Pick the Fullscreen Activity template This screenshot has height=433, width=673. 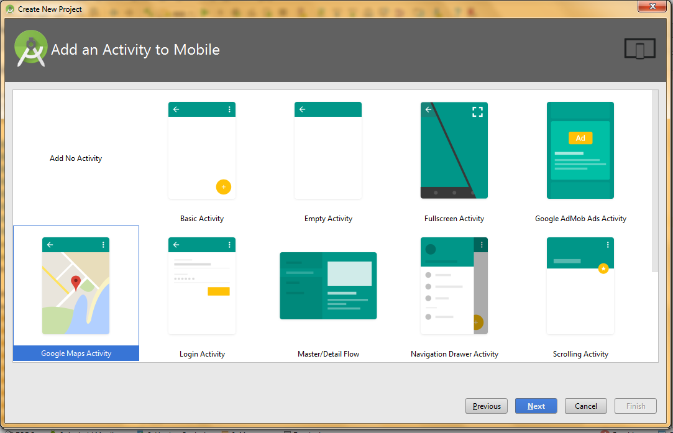(454, 150)
